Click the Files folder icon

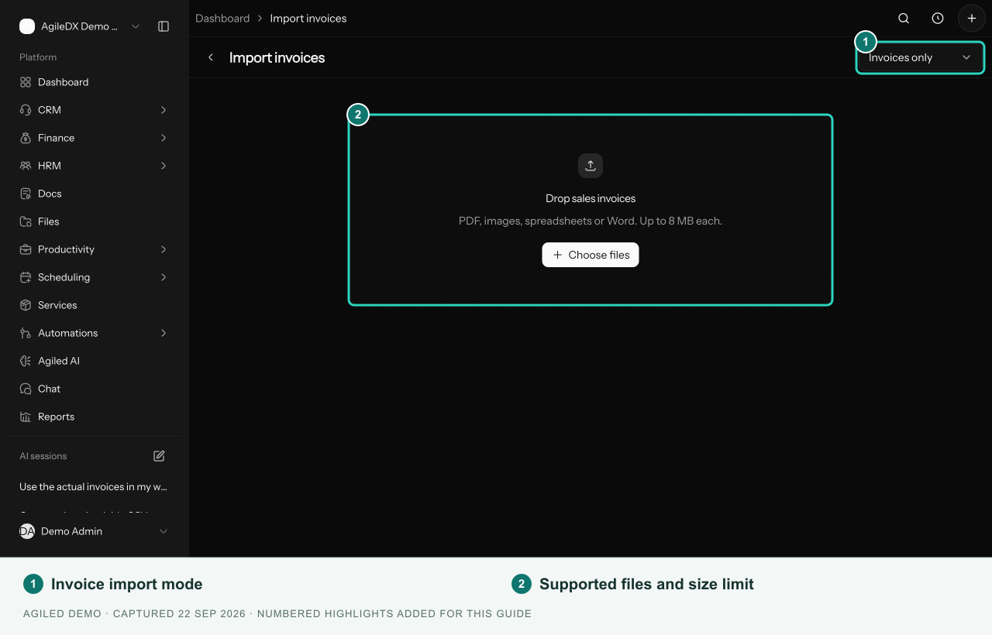[26, 221]
